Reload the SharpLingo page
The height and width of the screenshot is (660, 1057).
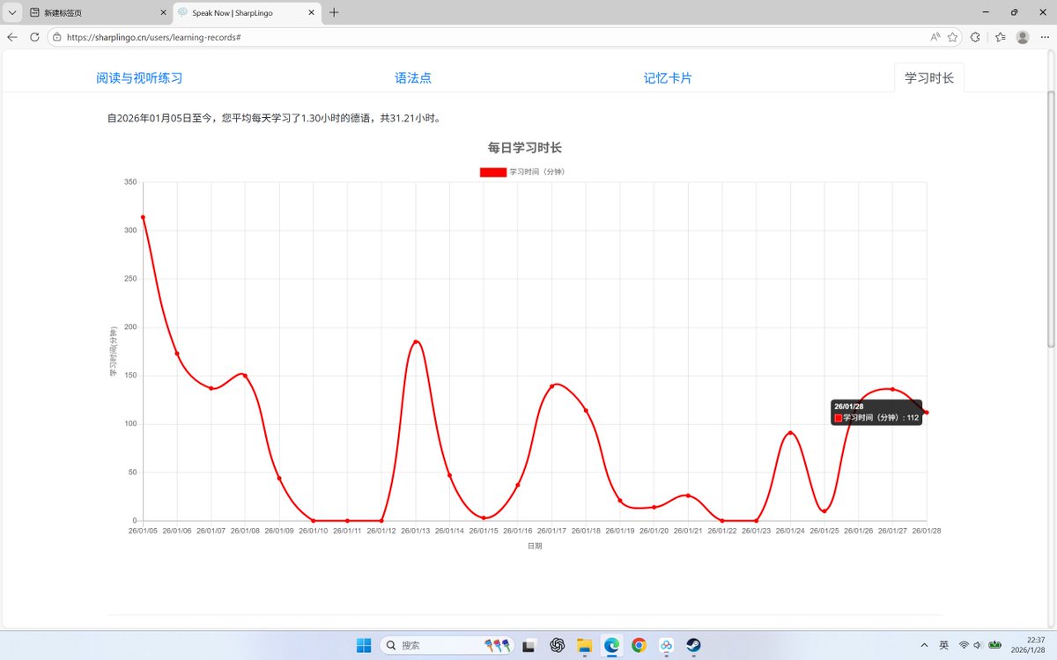pos(34,37)
